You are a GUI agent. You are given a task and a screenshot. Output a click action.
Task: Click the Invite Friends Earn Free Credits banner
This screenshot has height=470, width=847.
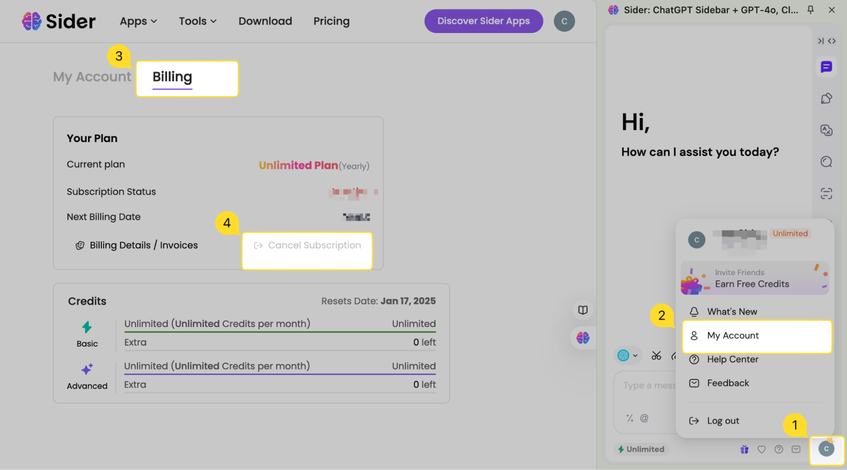coord(754,278)
